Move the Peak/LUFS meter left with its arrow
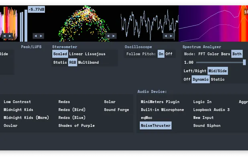The image size is (248, 158). click(36, 36)
